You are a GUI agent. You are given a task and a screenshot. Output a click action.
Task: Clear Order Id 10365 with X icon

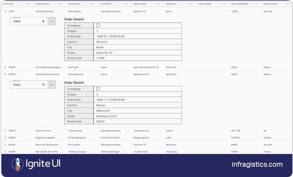(x=43, y=85)
